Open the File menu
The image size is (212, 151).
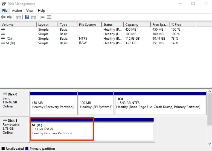tap(5, 11)
